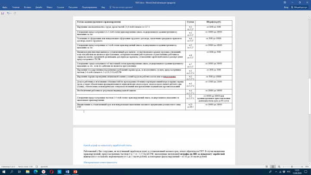Viewport: 311px width, 175px height.
Task: Share the document via Общий доступ
Action: pyautogui.click(x=299, y=7)
